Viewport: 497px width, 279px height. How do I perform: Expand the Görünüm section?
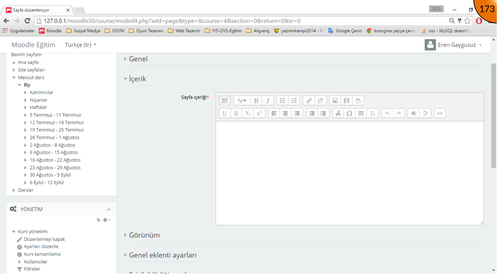[x=144, y=235]
